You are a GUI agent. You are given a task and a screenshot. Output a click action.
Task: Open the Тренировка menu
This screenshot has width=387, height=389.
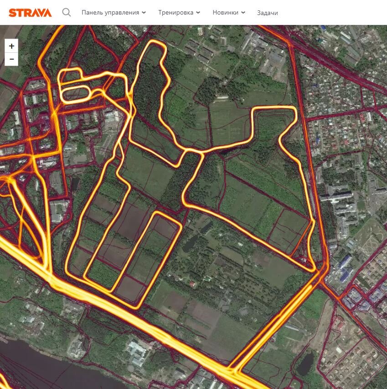coord(179,12)
